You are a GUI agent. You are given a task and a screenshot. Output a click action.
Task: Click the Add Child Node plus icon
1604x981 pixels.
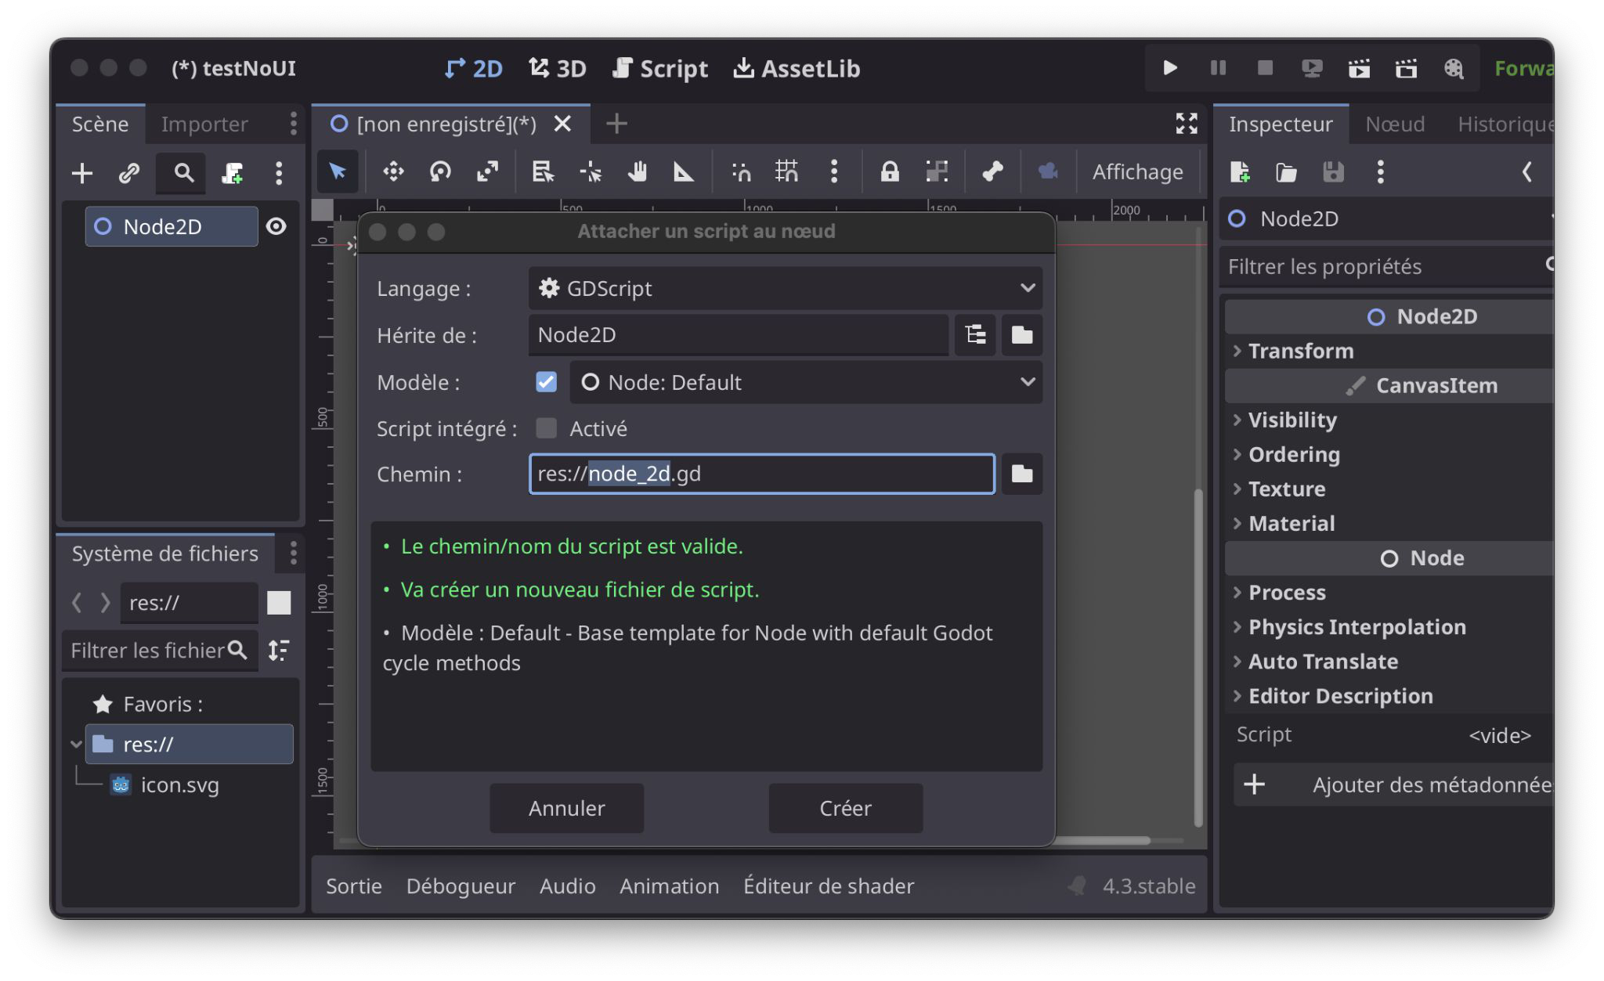82,173
